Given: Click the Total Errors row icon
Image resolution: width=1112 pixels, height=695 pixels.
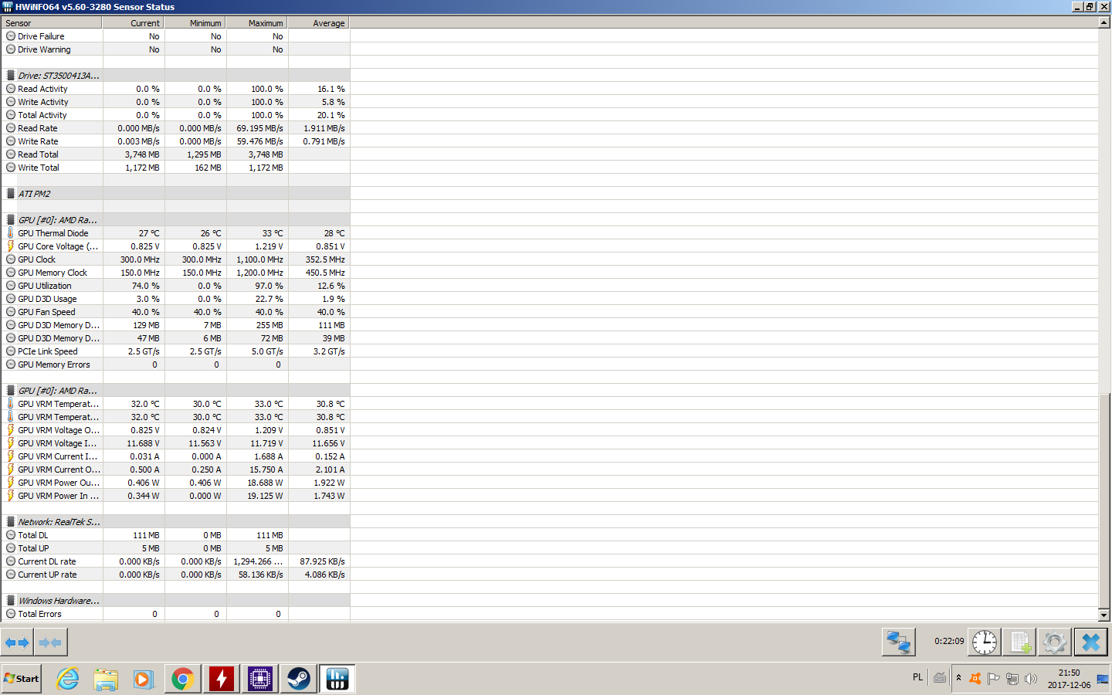Looking at the screenshot, I should click(x=11, y=614).
